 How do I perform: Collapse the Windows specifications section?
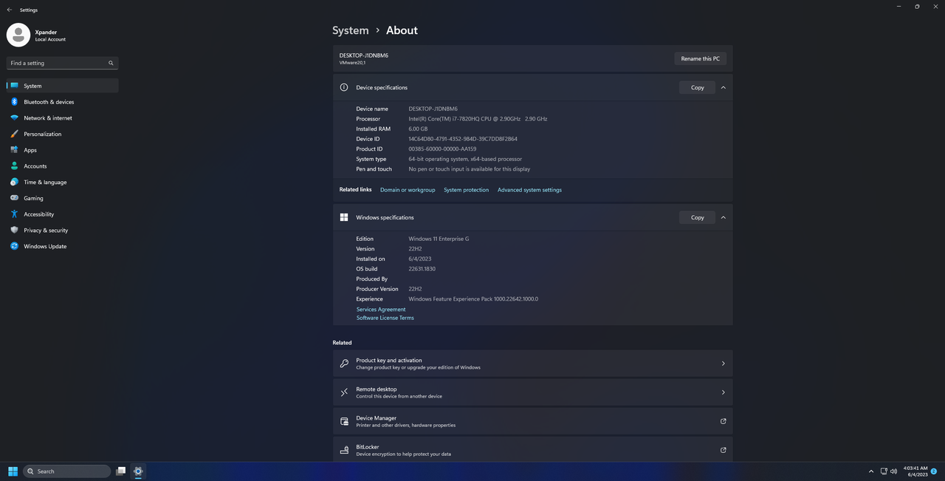click(723, 217)
